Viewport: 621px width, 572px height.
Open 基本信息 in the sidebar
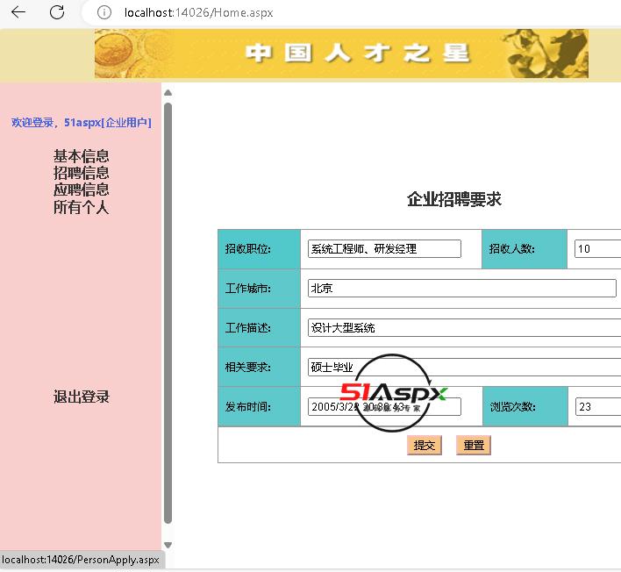(x=81, y=156)
